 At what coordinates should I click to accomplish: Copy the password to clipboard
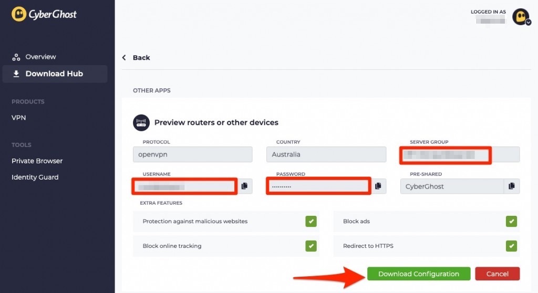coord(378,186)
